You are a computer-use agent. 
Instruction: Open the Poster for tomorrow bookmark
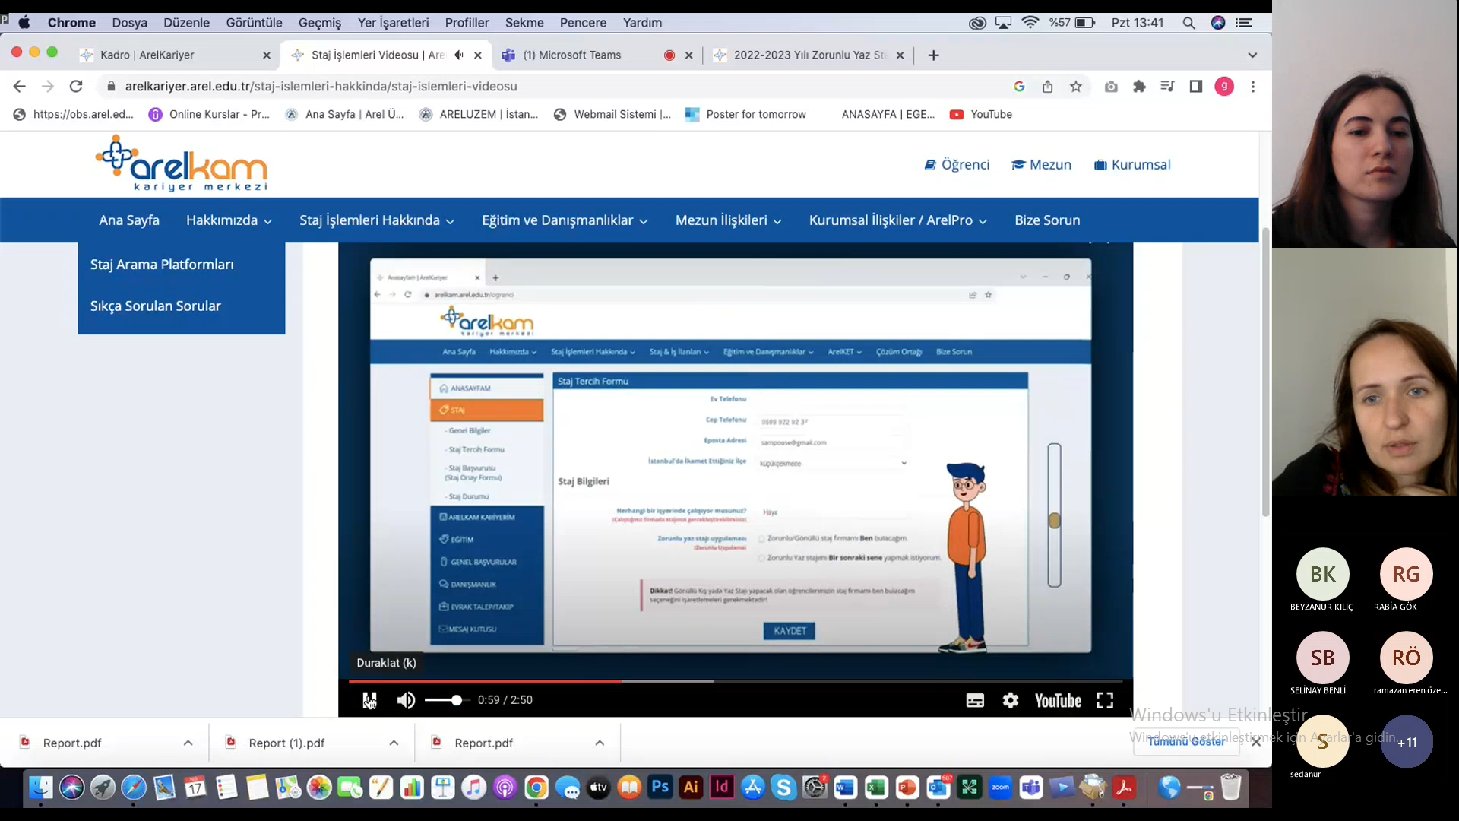coord(746,115)
